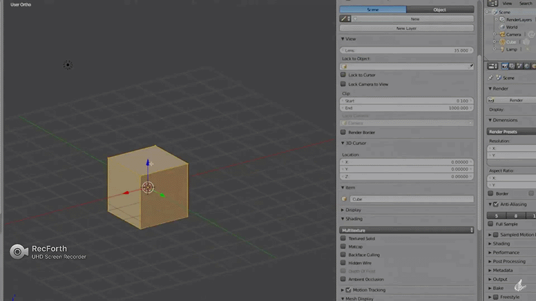
Task: Click the green Y-axis manipulator arrow
Action: pos(162,195)
